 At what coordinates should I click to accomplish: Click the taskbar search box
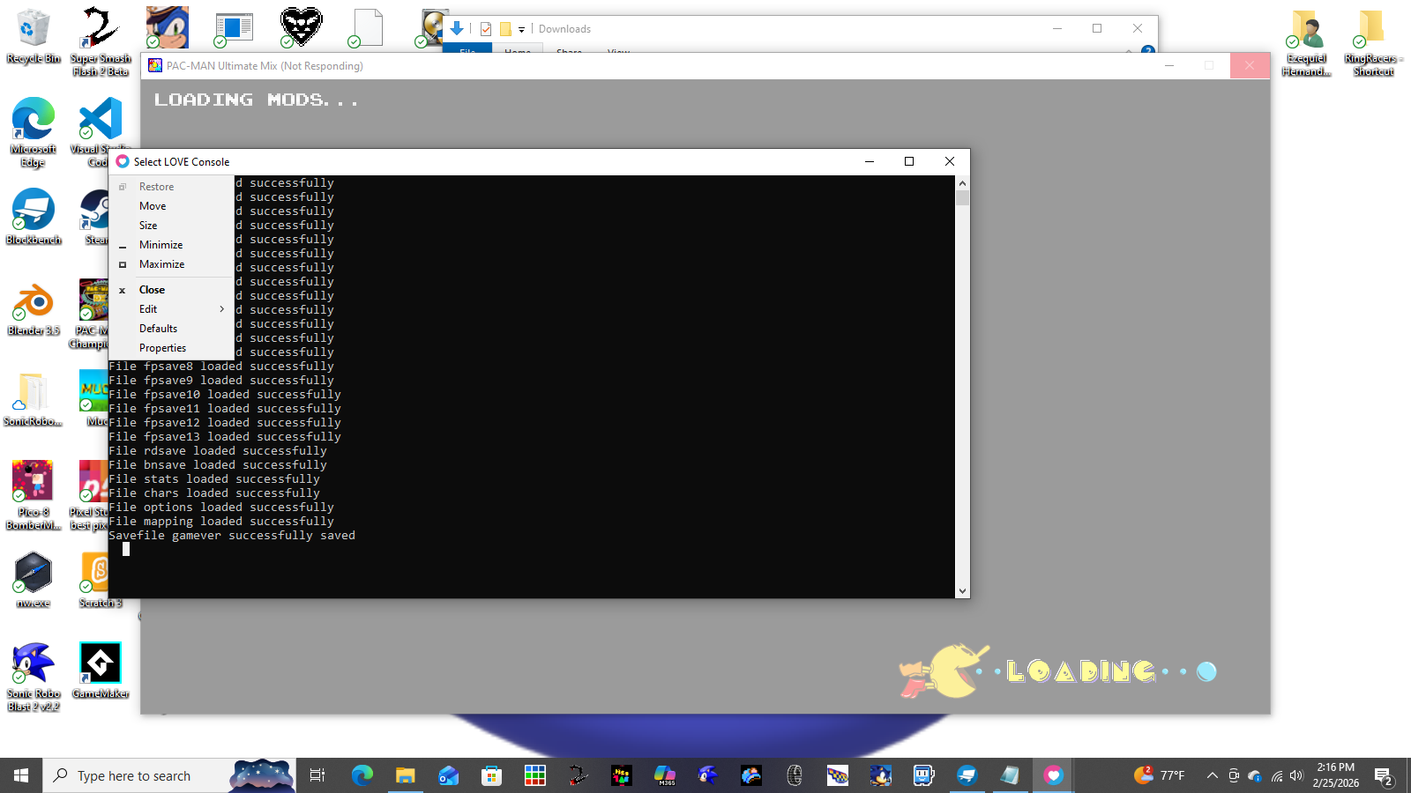click(x=169, y=775)
